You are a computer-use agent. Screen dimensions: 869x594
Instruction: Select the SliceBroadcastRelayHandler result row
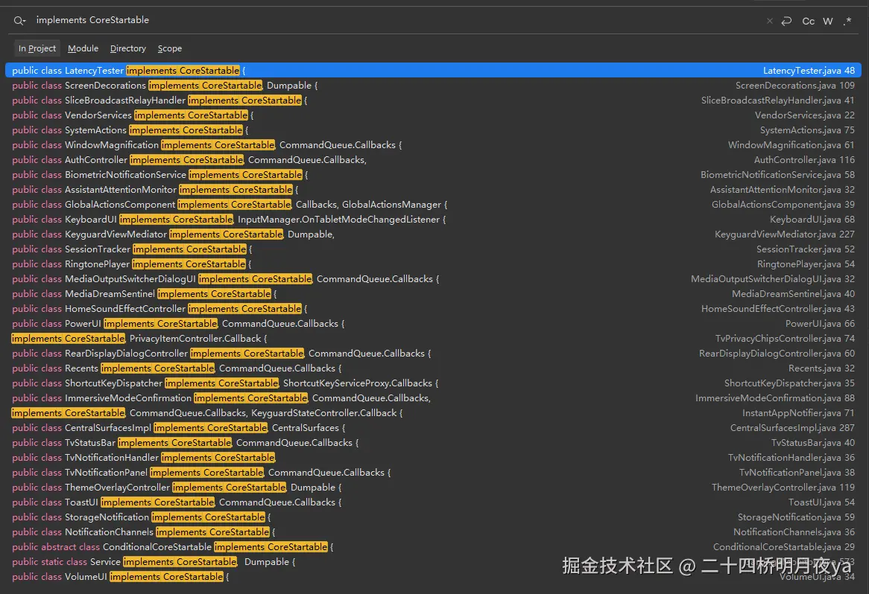434,100
